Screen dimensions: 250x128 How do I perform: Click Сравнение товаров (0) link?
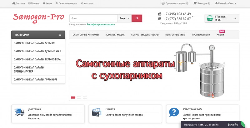coord(177,3)
